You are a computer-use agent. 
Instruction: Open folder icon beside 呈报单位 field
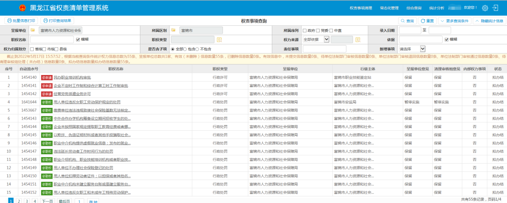tap(33, 30)
